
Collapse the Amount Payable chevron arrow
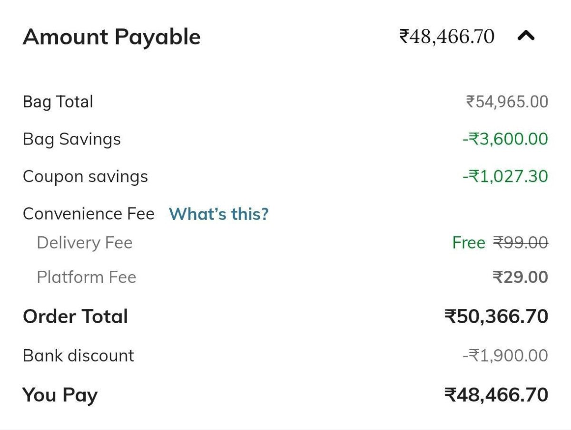(526, 36)
